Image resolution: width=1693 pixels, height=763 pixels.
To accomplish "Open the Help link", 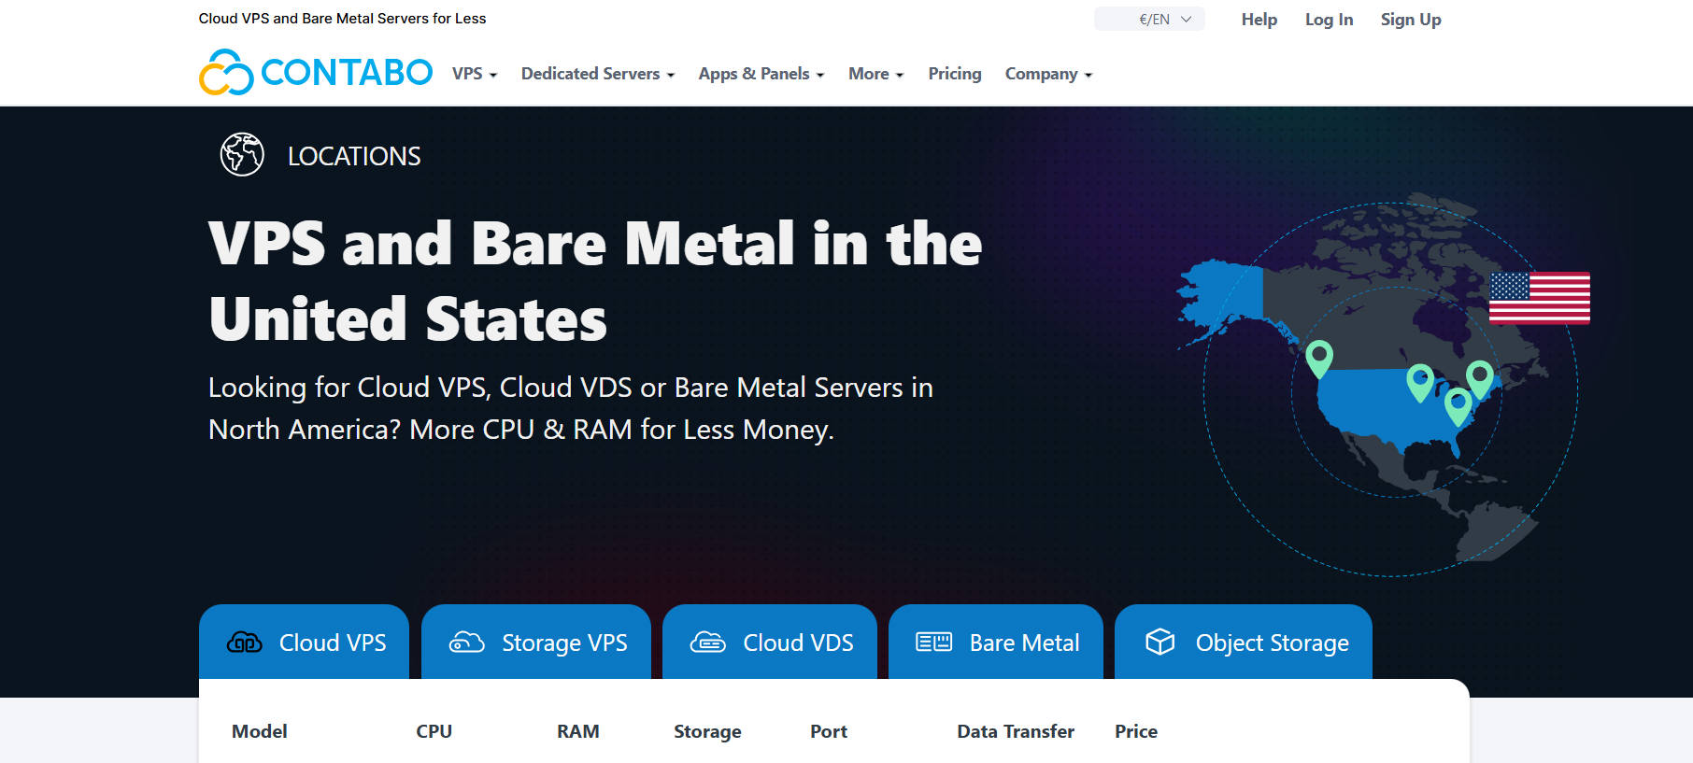I will tap(1259, 20).
